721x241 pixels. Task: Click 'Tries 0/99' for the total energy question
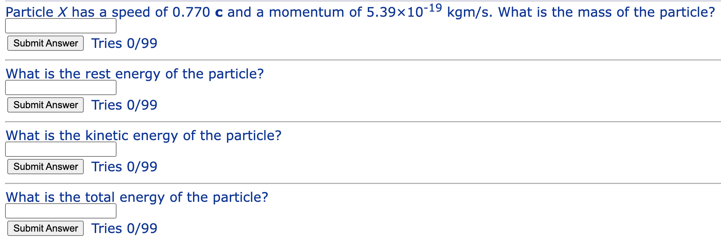coord(124,228)
